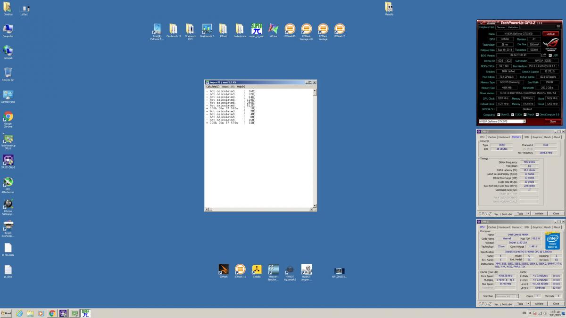Click the Super PI taskbar button
Image resolution: width=566 pixels, height=318 pixels.
point(85,313)
